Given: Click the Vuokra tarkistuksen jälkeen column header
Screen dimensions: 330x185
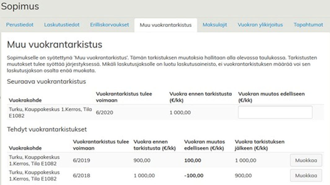Looking at the screenshot, I should tap(259, 145).
